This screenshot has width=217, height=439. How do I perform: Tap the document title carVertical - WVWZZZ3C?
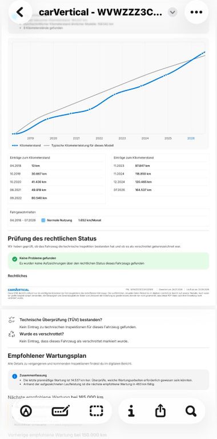click(101, 13)
